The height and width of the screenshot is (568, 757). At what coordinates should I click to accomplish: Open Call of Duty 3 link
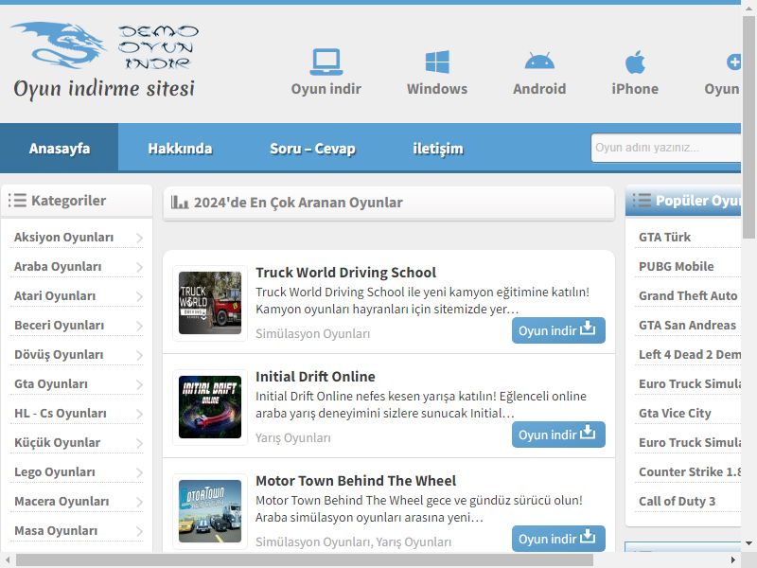[677, 502]
